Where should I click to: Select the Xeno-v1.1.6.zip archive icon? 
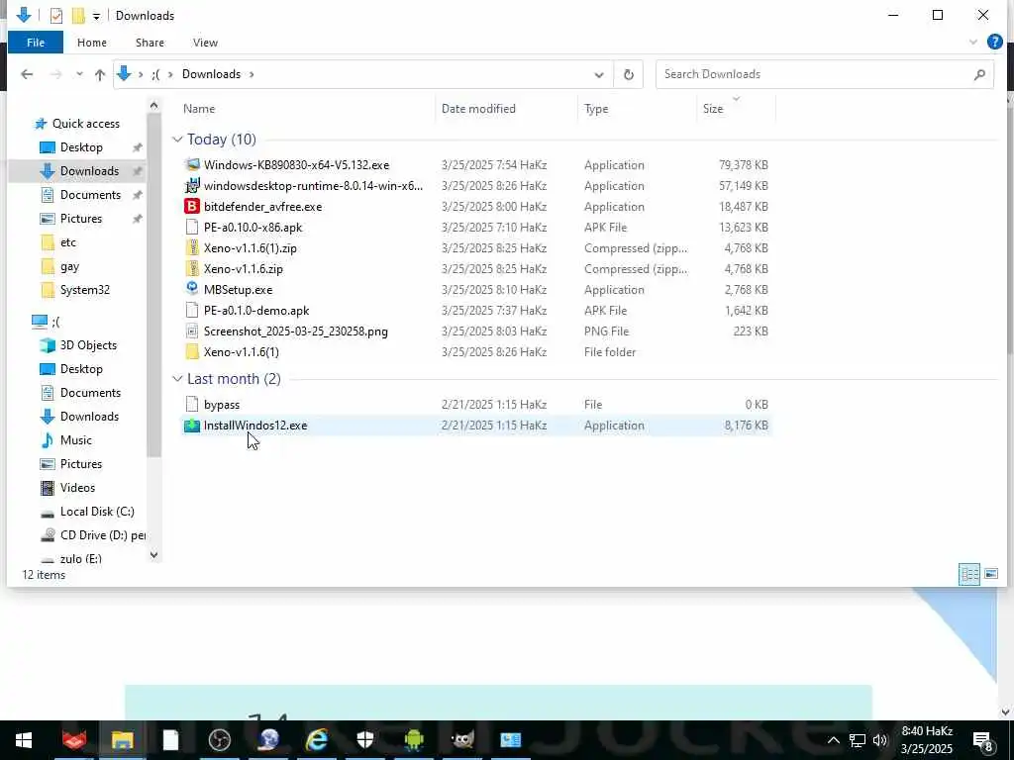tap(192, 269)
